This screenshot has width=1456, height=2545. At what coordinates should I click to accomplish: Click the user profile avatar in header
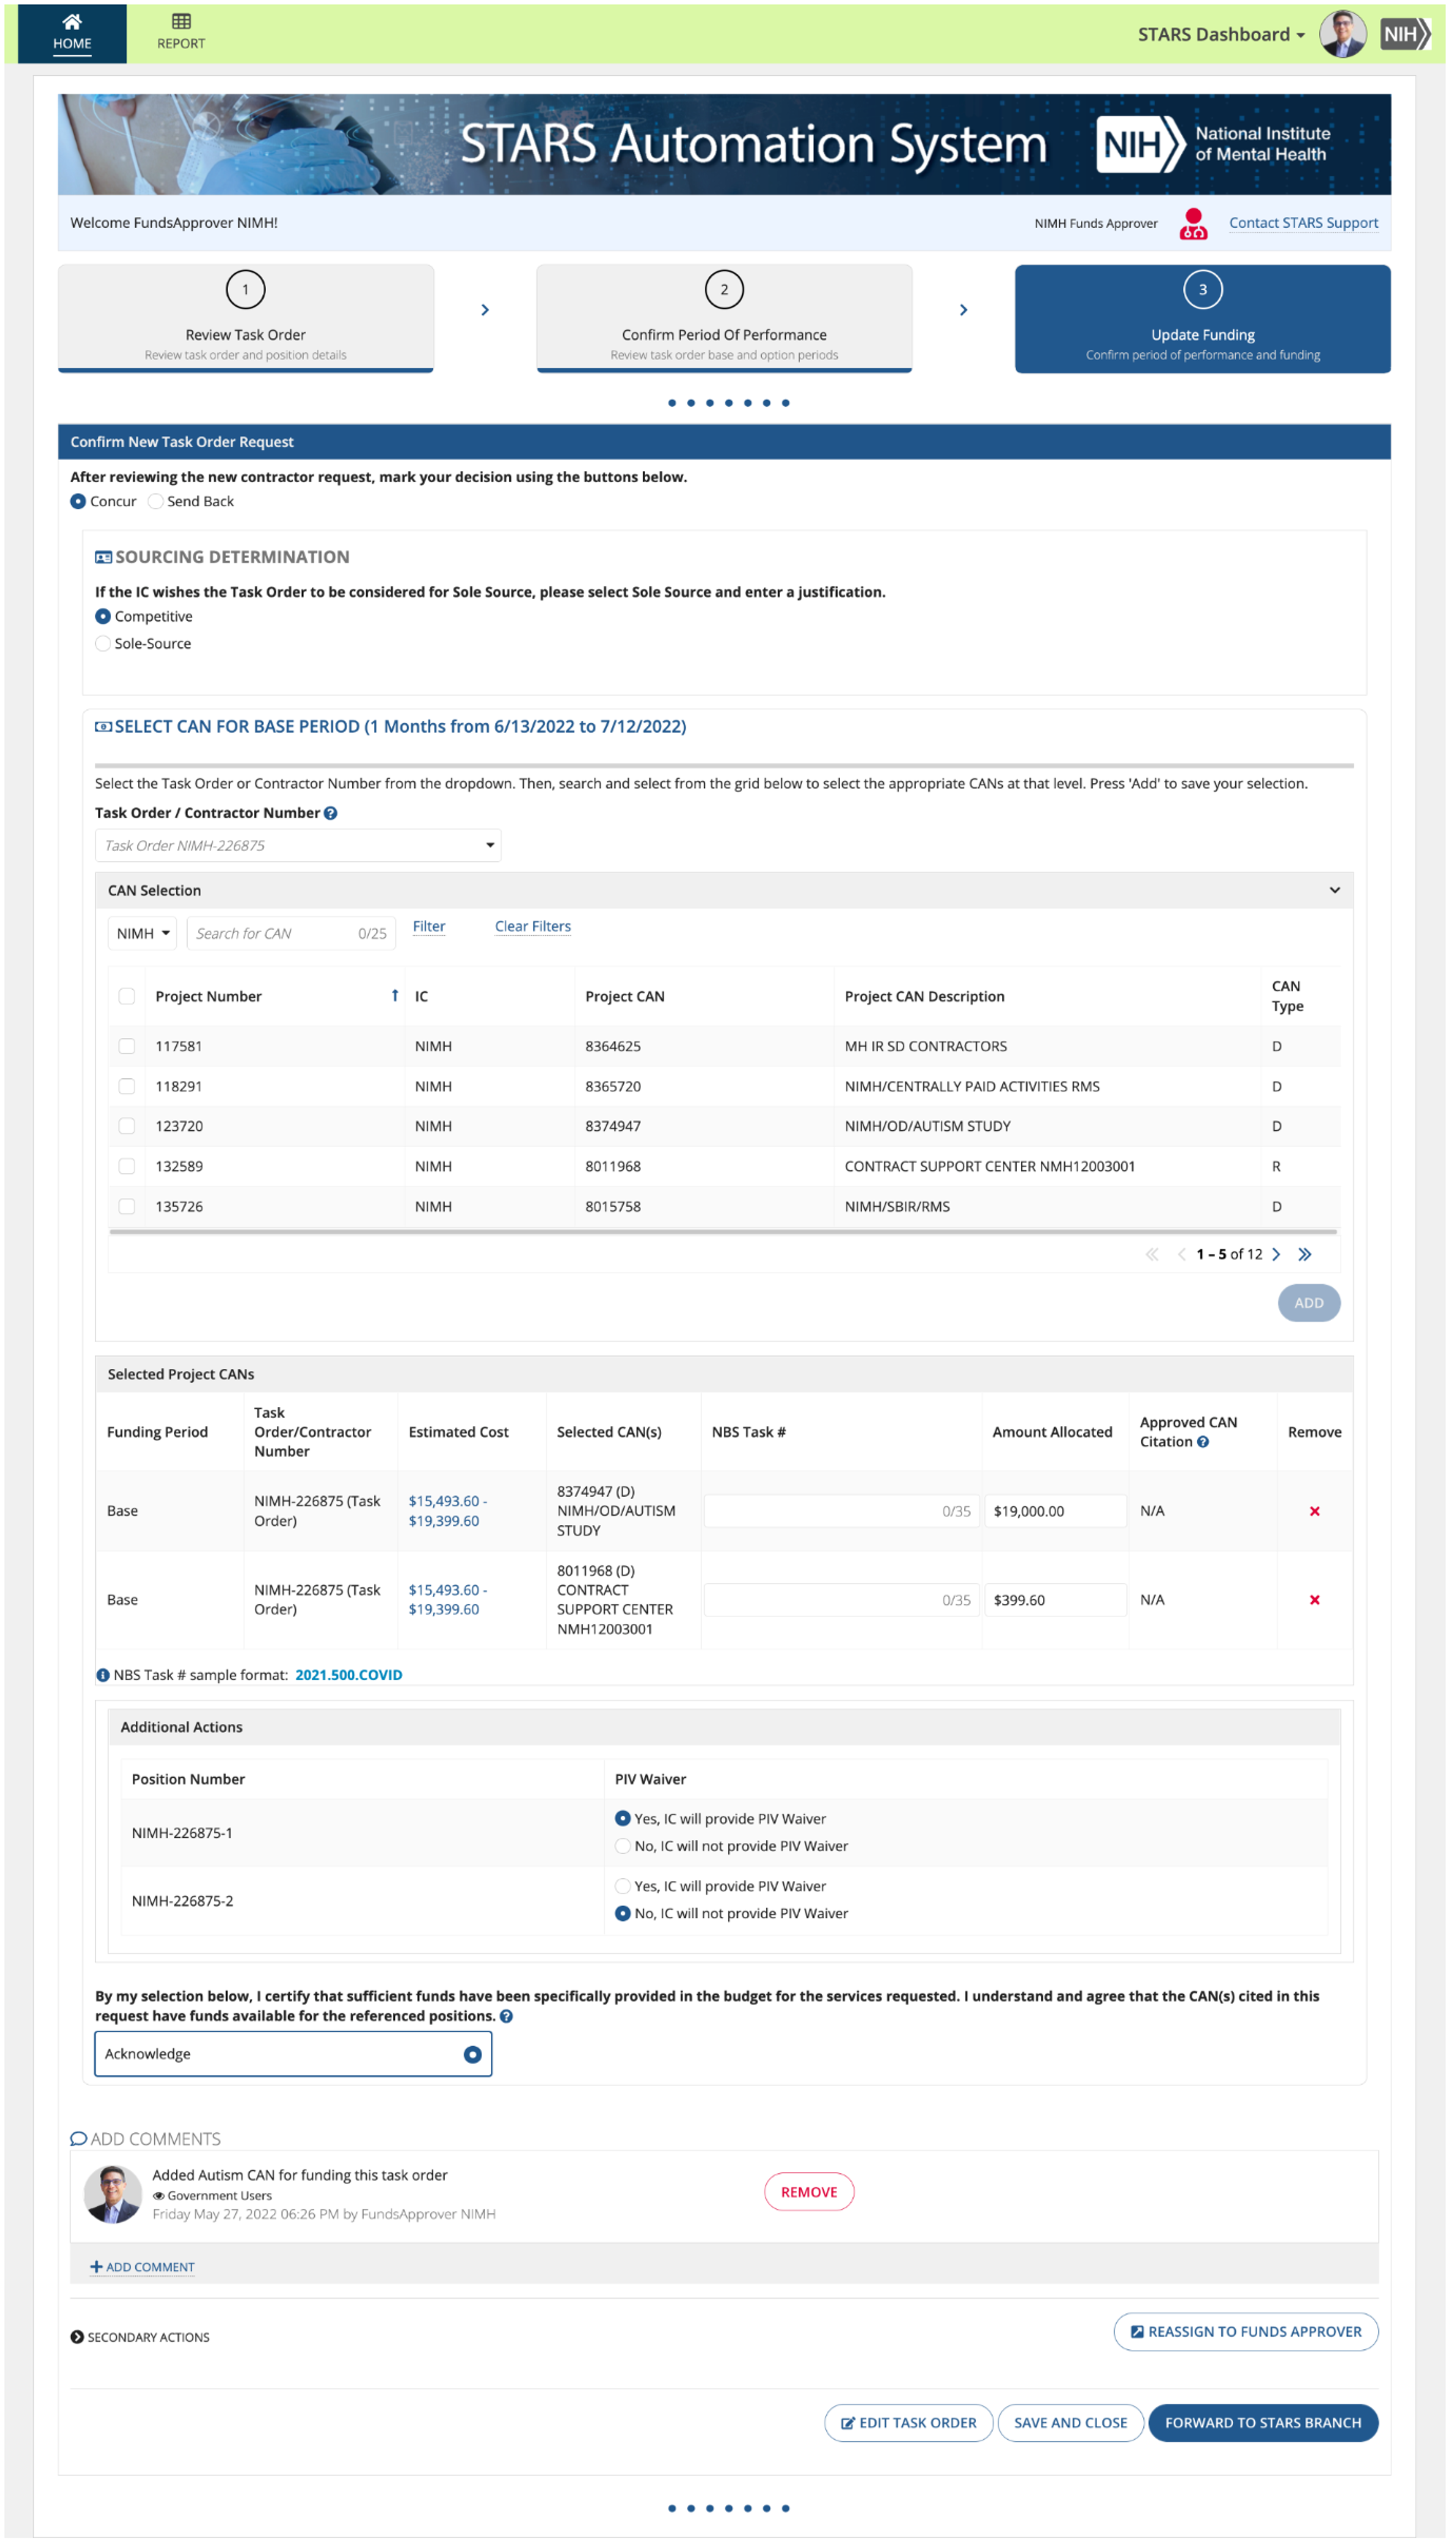[x=1343, y=34]
